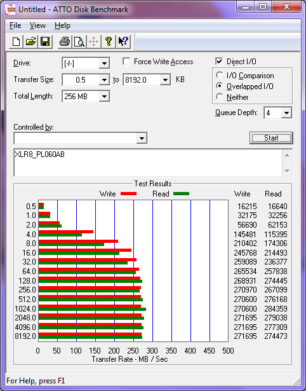306x391 pixels.
Task: Save results using the floppy disk icon
Action: click(45, 42)
